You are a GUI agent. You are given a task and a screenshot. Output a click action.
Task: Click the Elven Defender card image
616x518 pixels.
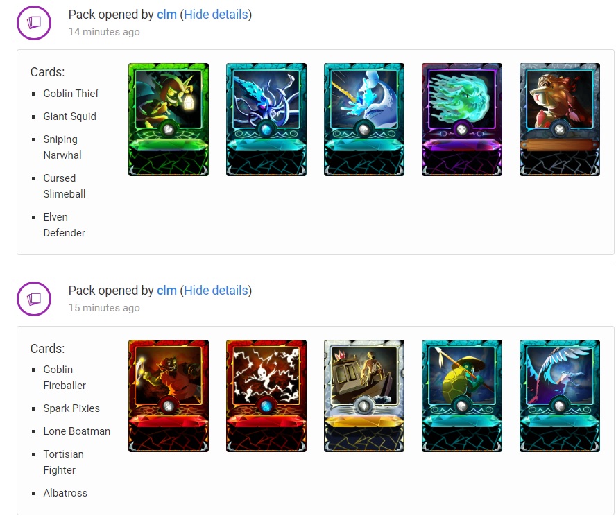[560, 119]
